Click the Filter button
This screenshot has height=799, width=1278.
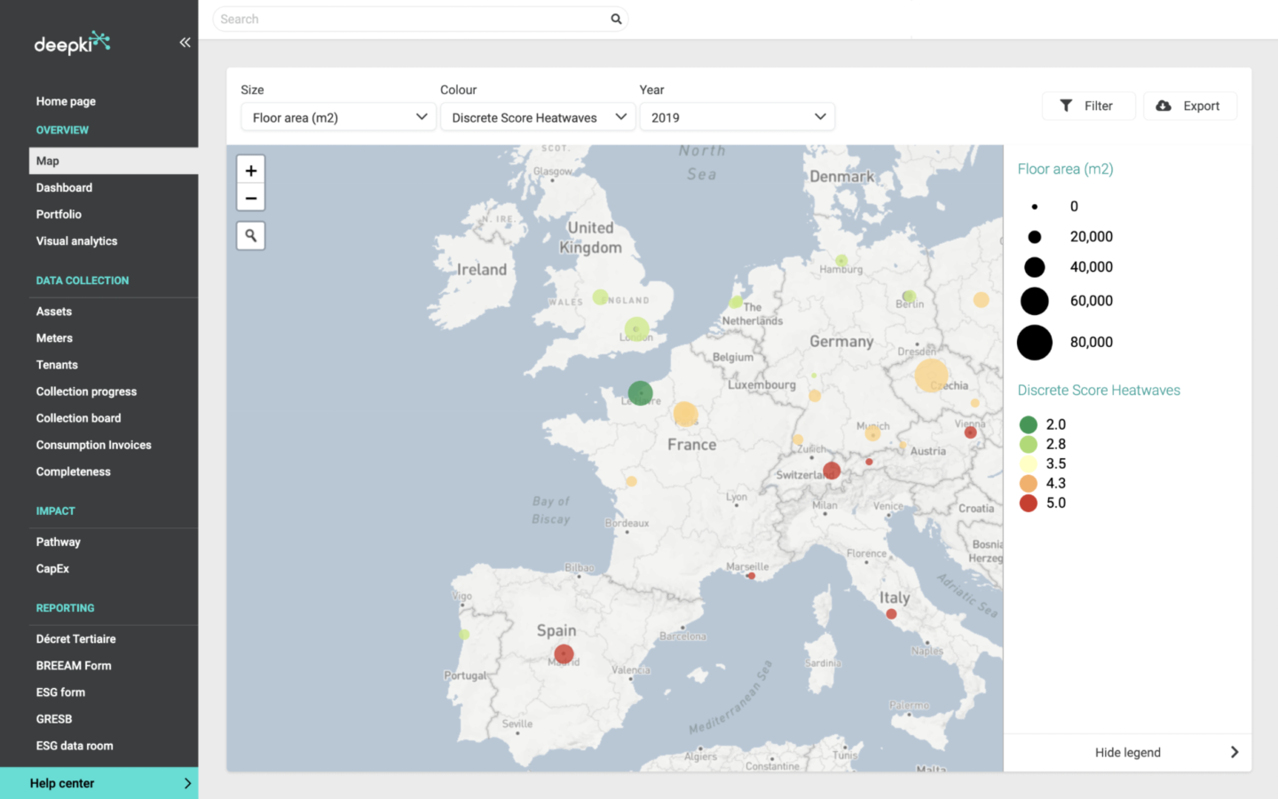pyautogui.click(x=1088, y=106)
